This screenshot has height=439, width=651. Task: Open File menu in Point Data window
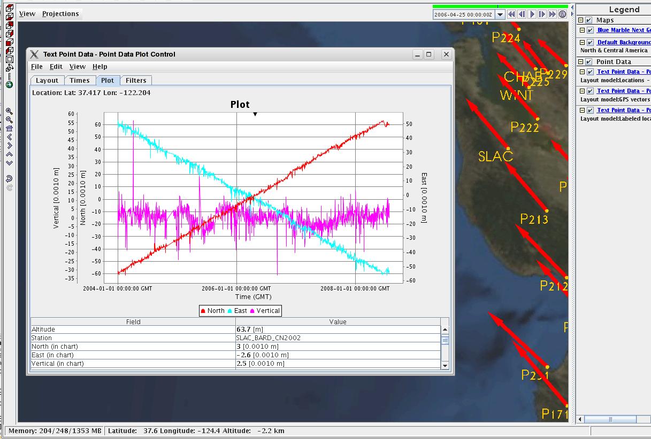click(x=37, y=67)
